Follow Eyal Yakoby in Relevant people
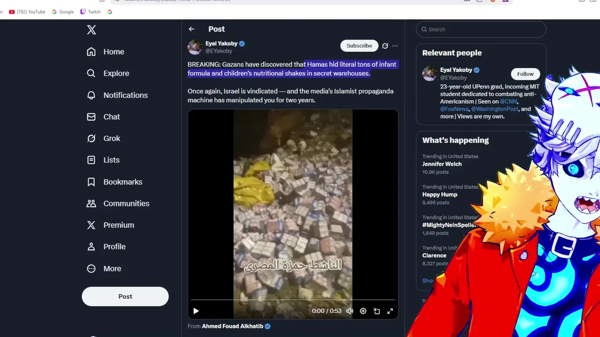 click(525, 74)
